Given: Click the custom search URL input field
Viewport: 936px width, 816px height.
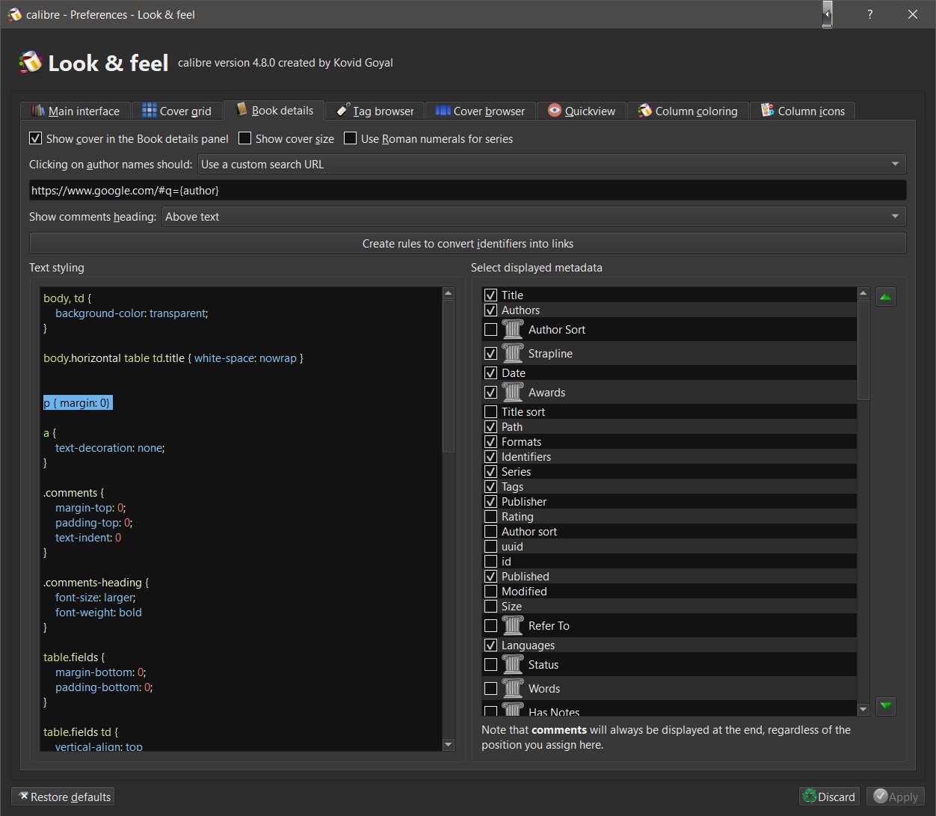Looking at the screenshot, I should click(467, 190).
